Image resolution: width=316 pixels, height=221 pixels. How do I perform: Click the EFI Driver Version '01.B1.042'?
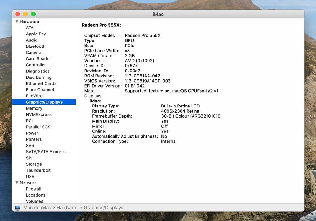tap(135, 86)
